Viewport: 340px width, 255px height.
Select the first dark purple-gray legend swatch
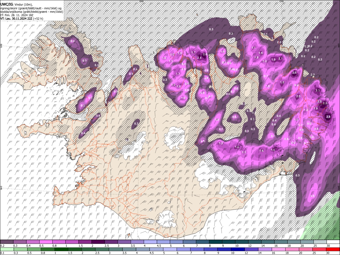pyautogui.click(x=7, y=242)
